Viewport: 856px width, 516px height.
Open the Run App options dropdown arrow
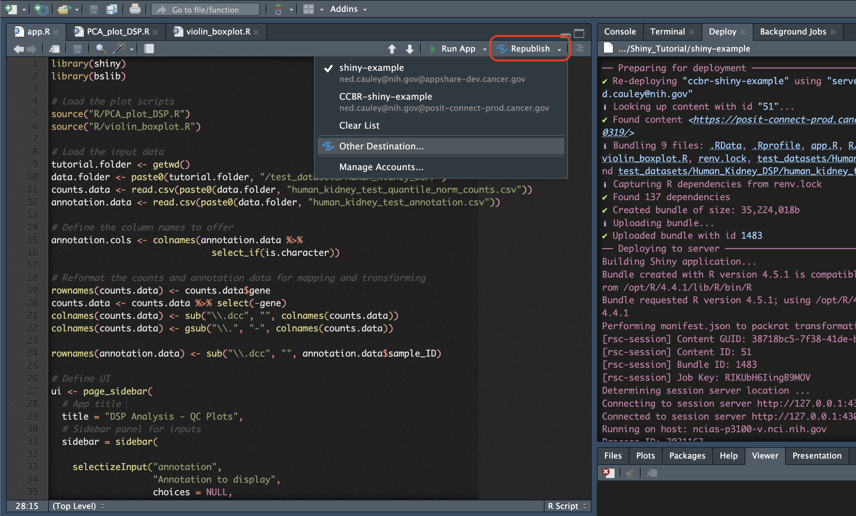tap(484, 49)
